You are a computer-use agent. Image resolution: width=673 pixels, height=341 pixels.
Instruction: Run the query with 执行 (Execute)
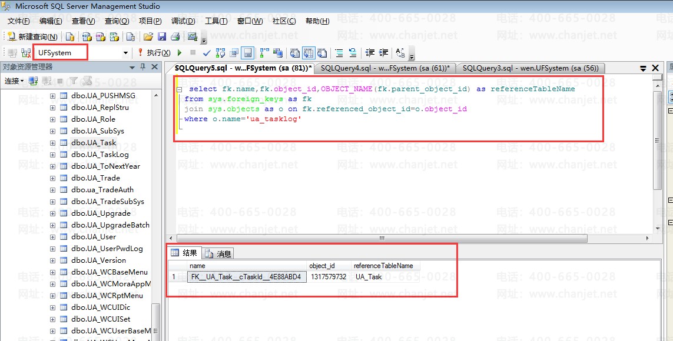coord(150,53)
